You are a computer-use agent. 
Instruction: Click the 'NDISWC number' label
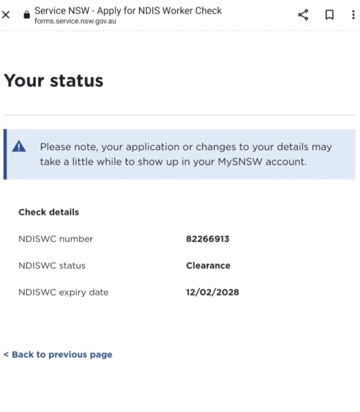click(x=56, y=239)
